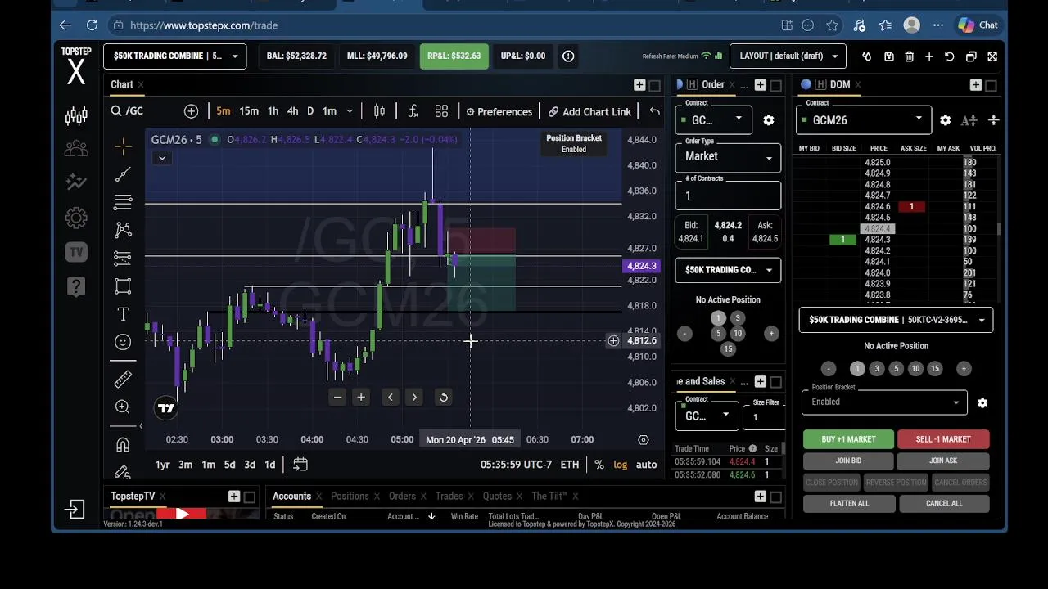Screen dimensions: 1048x589
Task: Undo chart change with arrow icon
Action: tap(655, 111)
